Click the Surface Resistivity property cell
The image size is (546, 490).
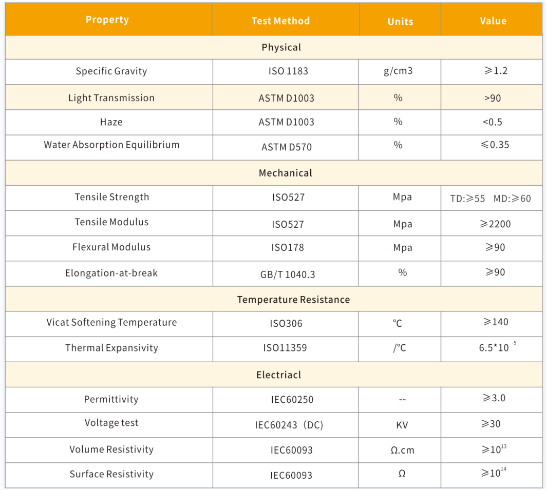(x=111, y=475)
